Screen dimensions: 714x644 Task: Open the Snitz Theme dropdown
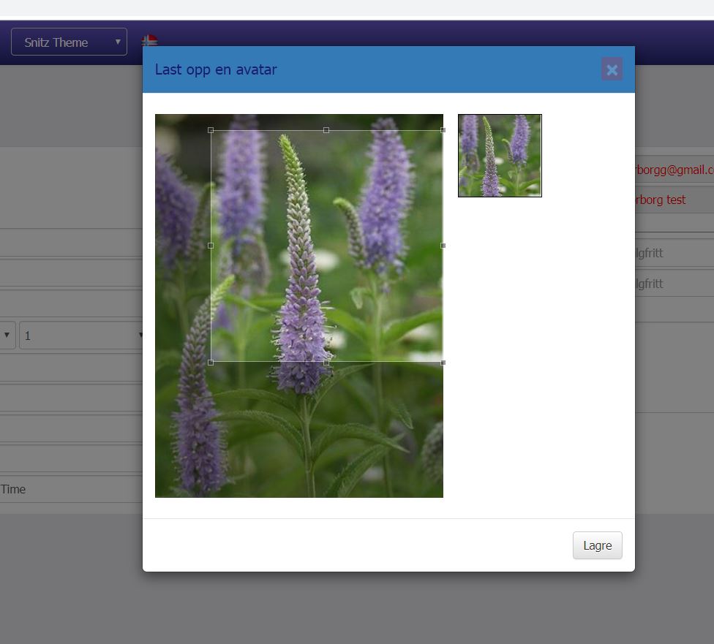(69, 42)
